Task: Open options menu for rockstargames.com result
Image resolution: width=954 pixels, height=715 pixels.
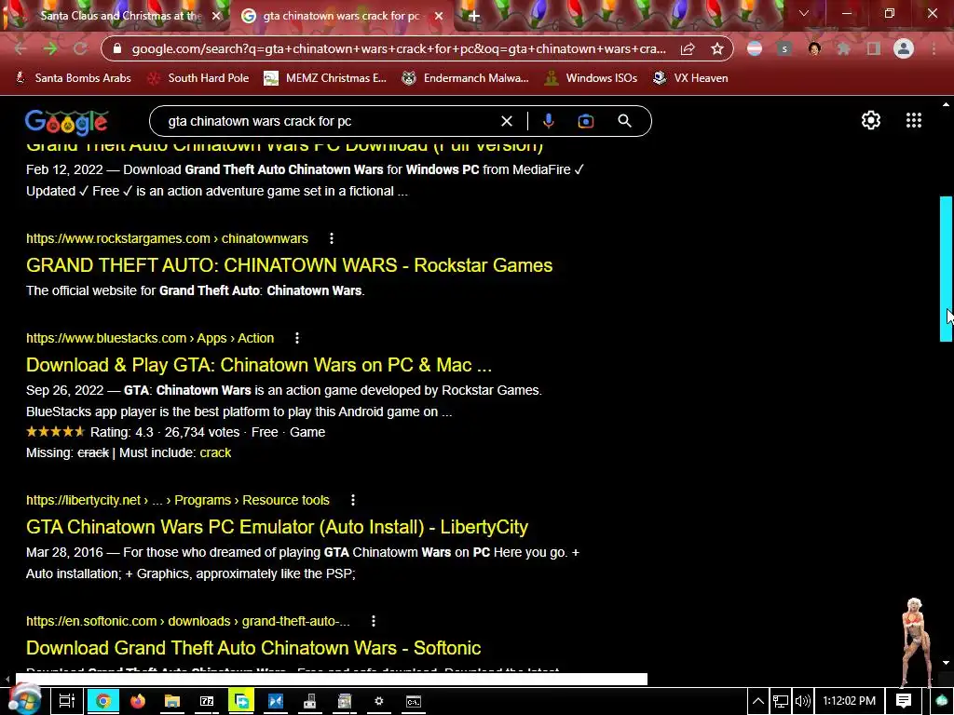Action: click(332, 238)
